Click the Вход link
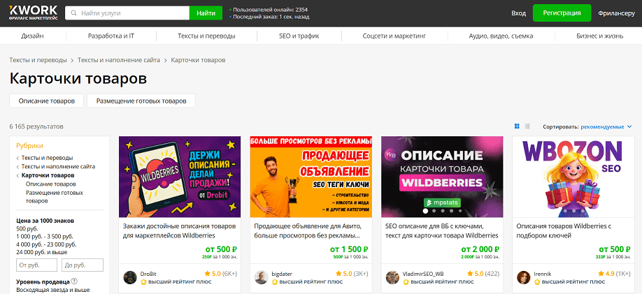Screen dimensions: 642x294 [x=518, y=13]
